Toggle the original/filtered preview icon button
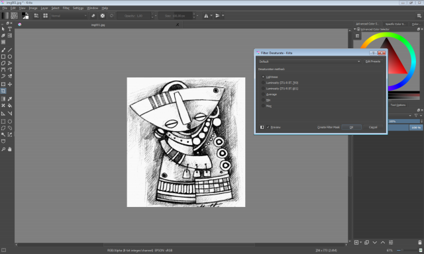The image size is (424, 254). pos(262,127)
